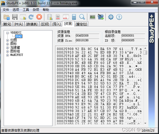Click the window-with-chart toolbar icon

point(23,17)
